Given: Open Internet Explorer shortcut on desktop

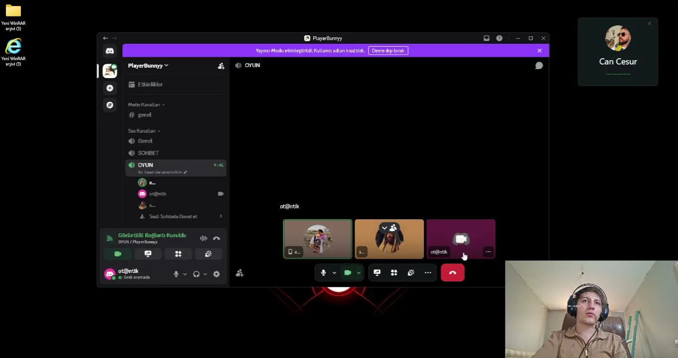Looking at the screenshot, I should (x=13, y=52).
